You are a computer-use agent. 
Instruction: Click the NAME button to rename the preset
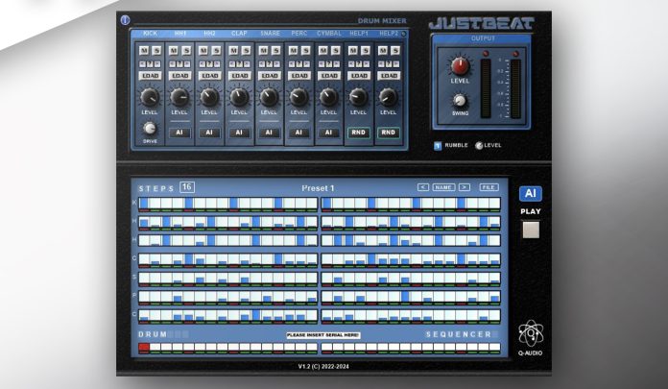click(x=443, y=187)
